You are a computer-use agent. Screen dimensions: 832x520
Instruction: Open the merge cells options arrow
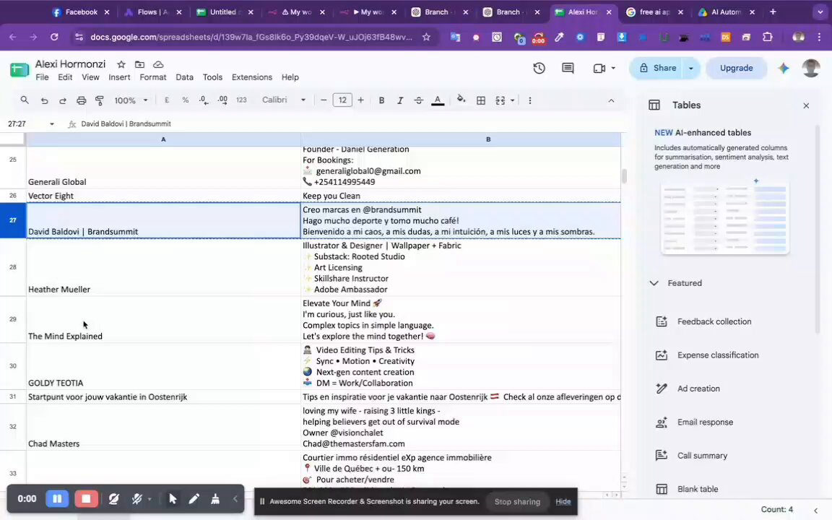[x=512, y=100]
